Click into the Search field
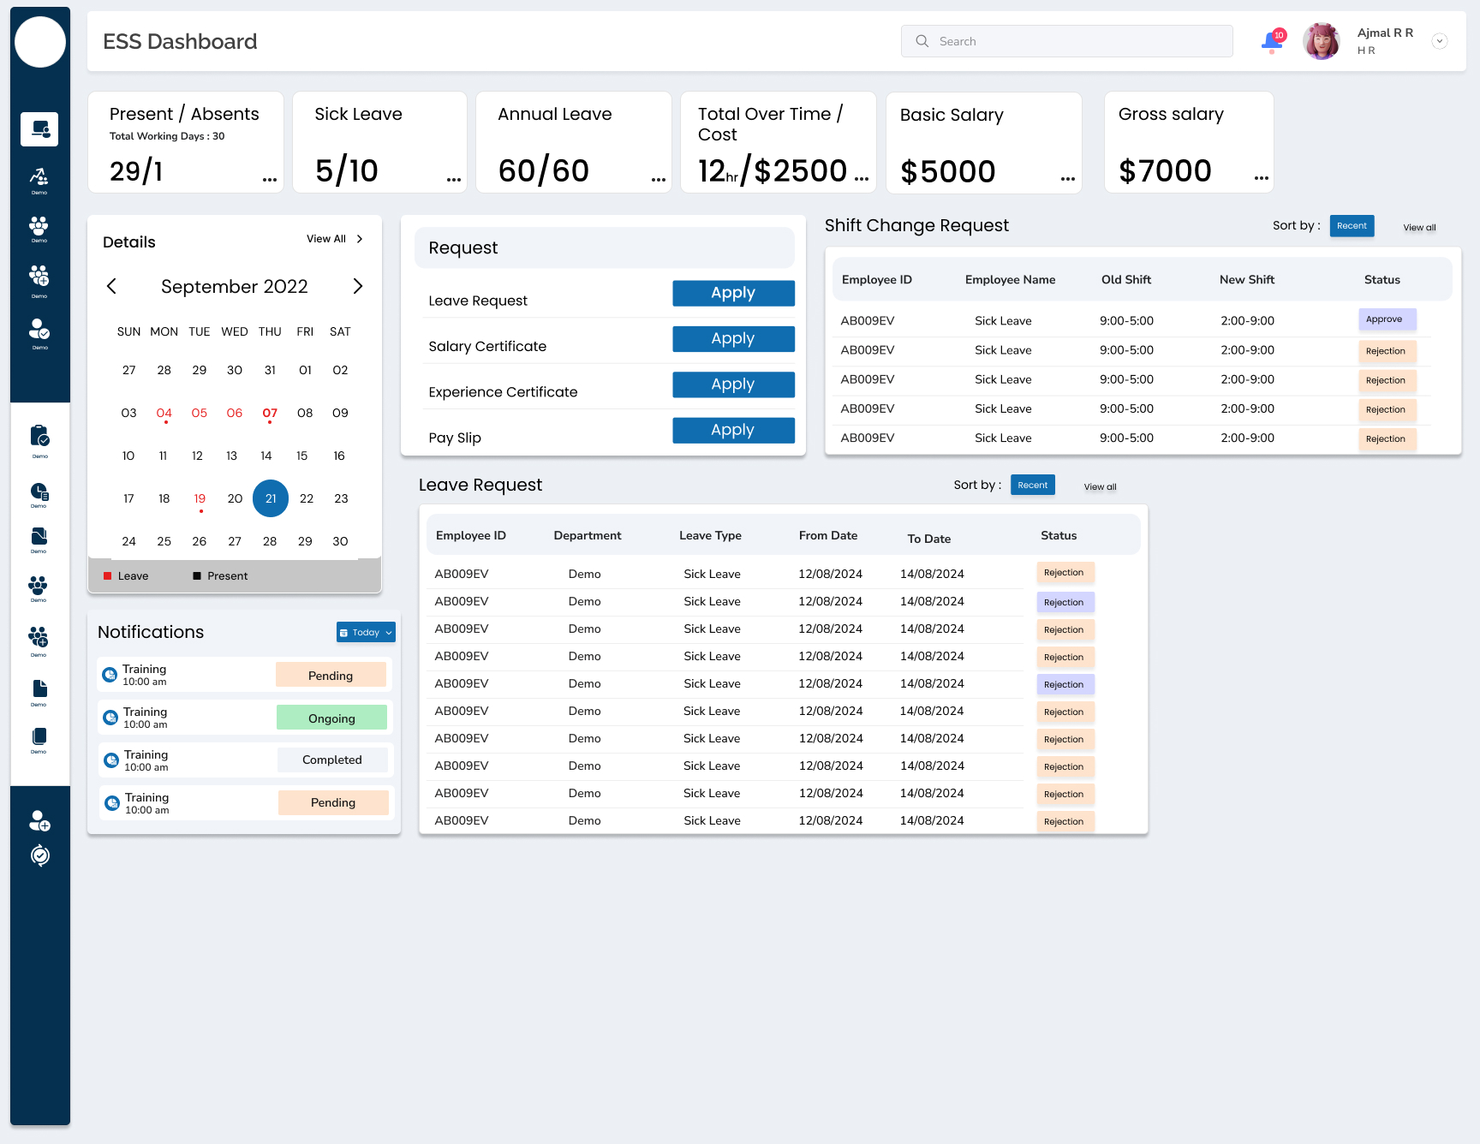Screen dimensions: 1480x1144 pos(1066,41)
